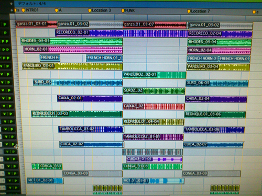The height and width of the screenshot is (196, 262).
Task: Select the HORN_02-01 clip
Action: click(73, 50)
